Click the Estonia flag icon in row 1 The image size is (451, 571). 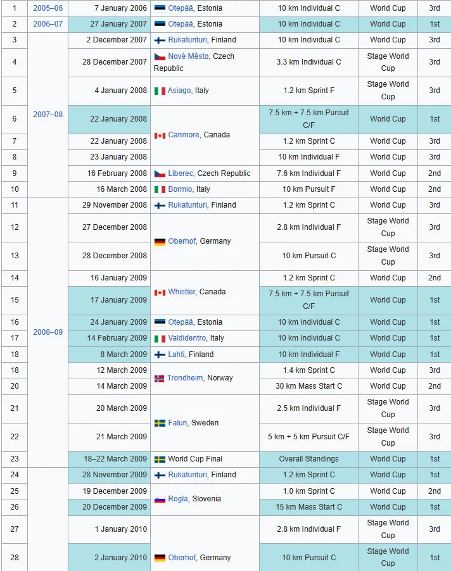[x=160, y=8]
